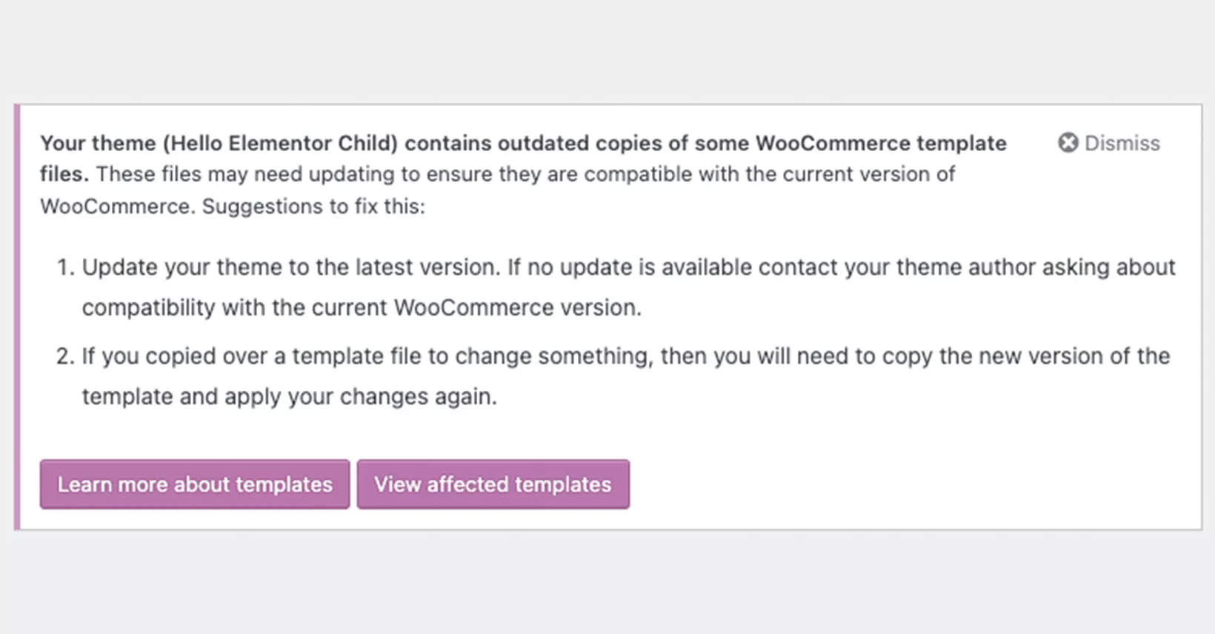1215x634 pixels.
Task: Click the list number 2 marker
Action: pyautogui.click(x=65, y=356)
